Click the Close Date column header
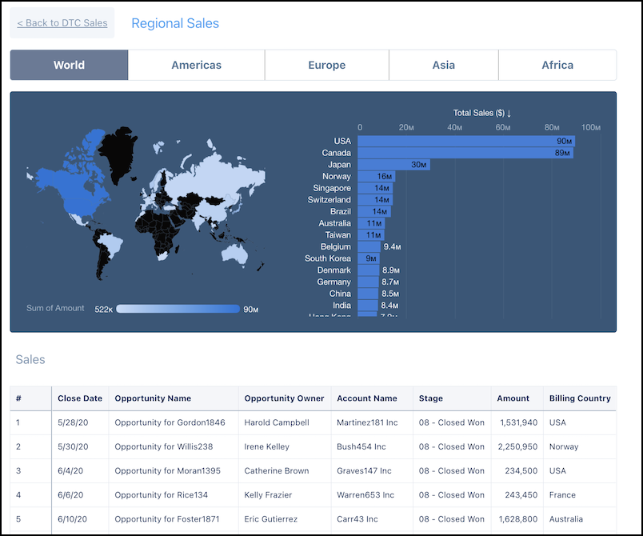The height and width of the screenshot is (536, 643). [80, 398]
